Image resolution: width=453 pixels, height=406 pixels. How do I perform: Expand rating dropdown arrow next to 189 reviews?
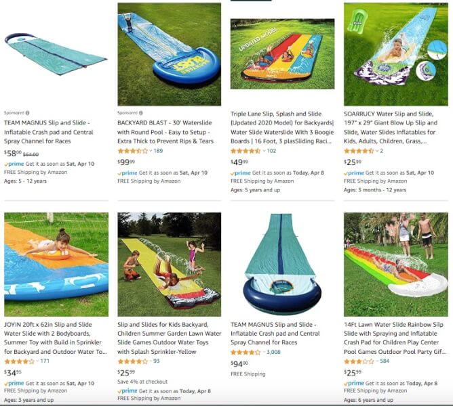(151, 151)
